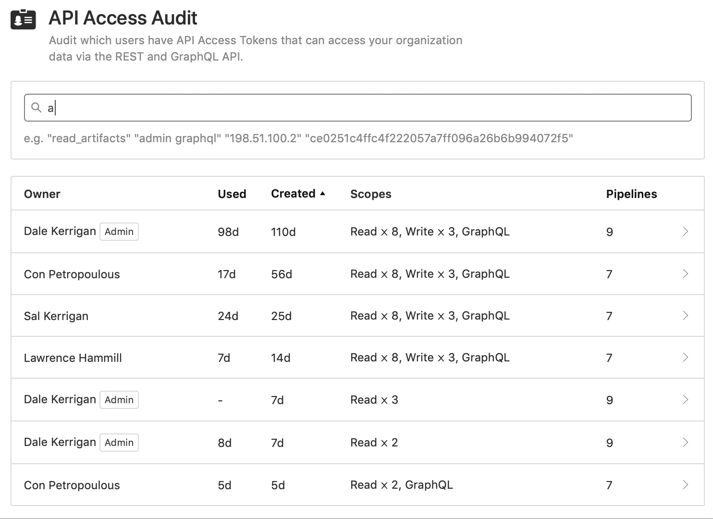The width and height of the screenshot is (713, 519).
Task: Sort the table by the Owner column
Action: tap(42, 194)
